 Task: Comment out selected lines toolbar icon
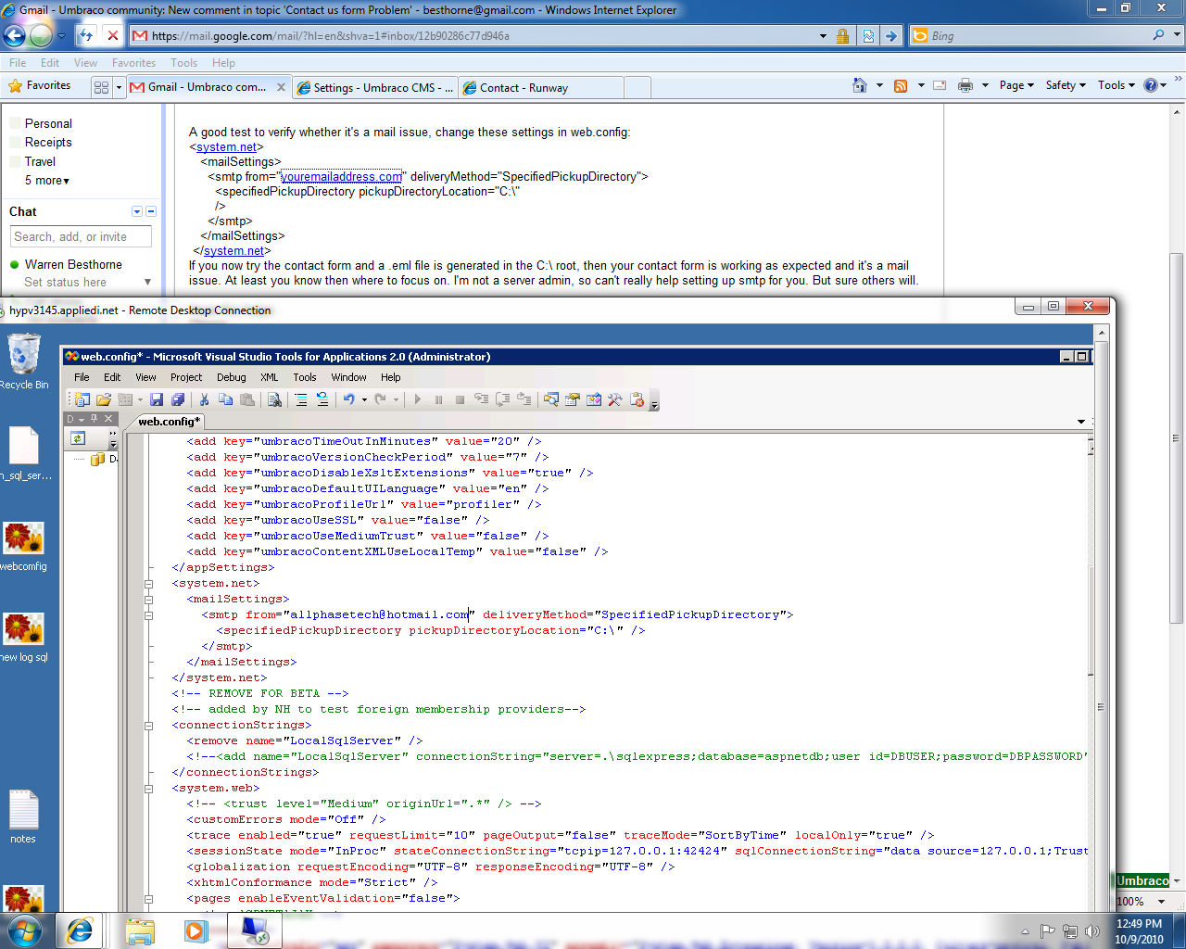click(301, 399)
